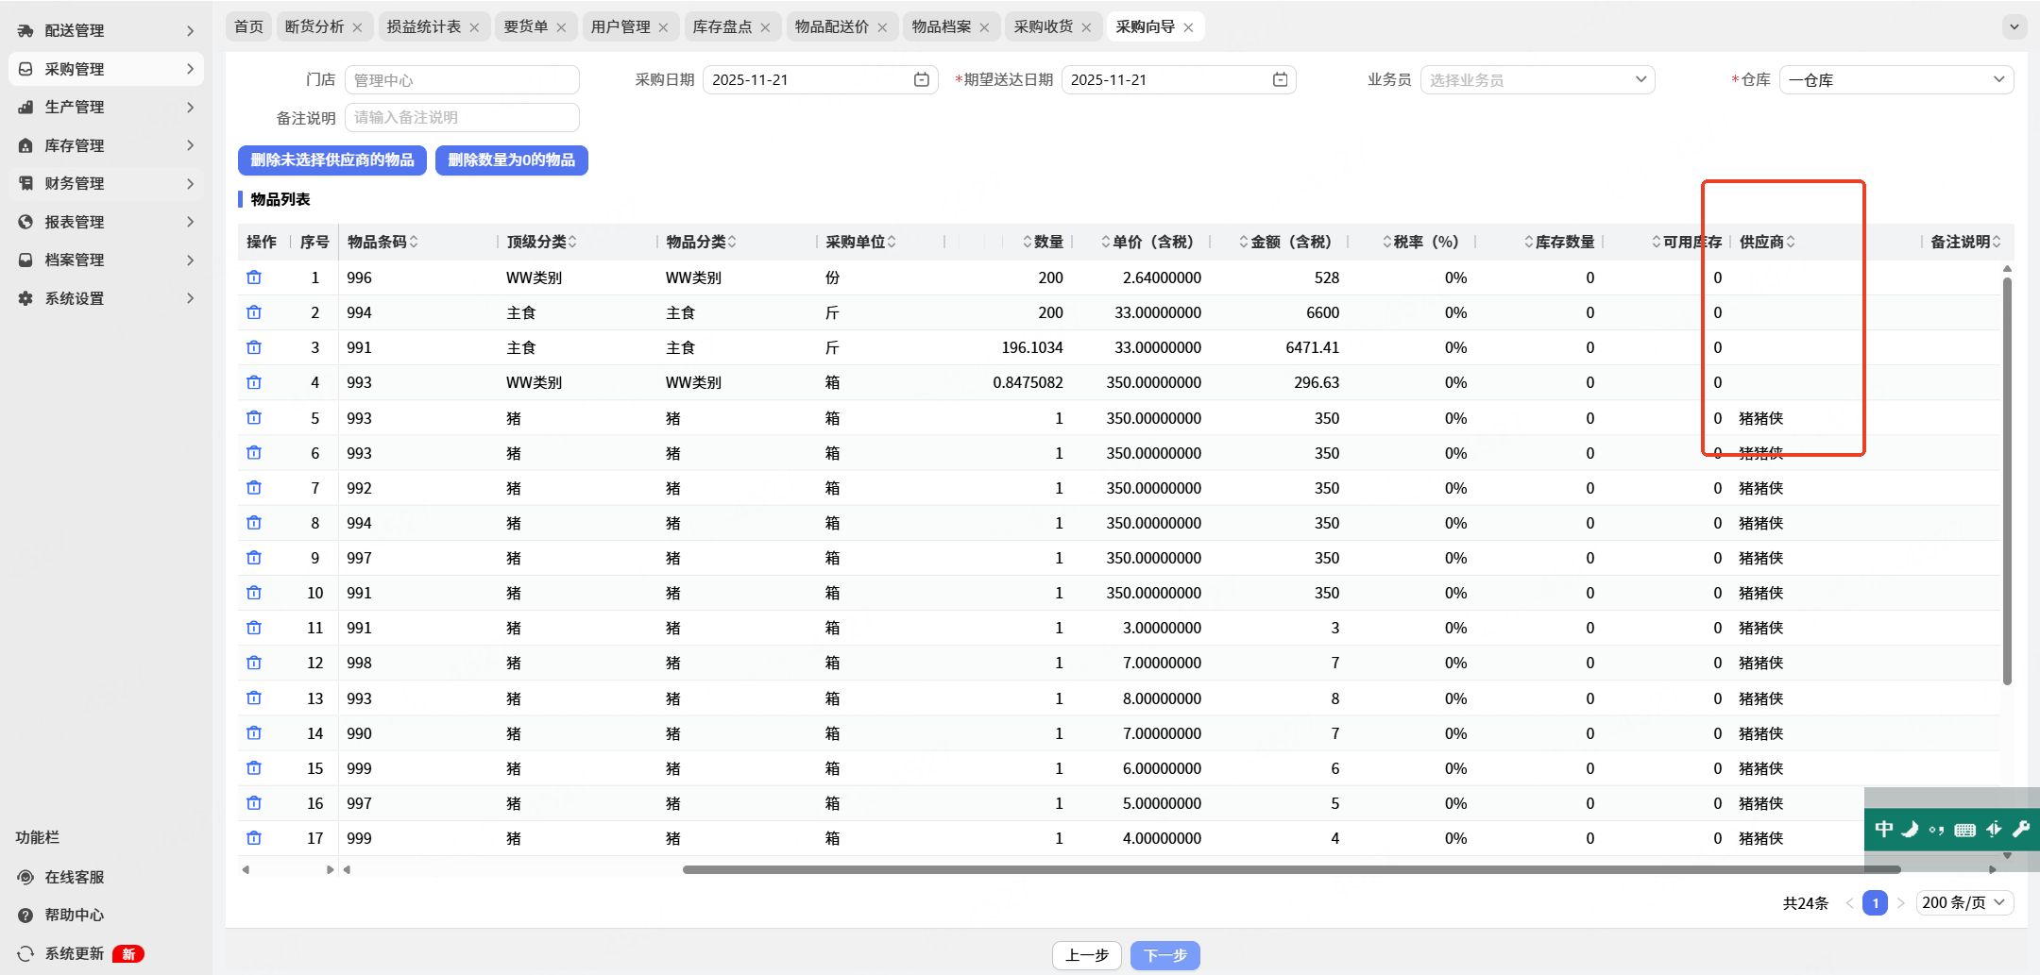Open calendar icon in 期望送达日期 field

pos(1280,80)
